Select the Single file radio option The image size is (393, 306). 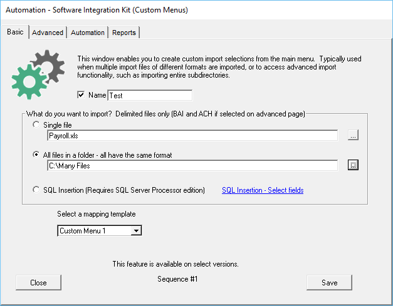pos(36,125)
